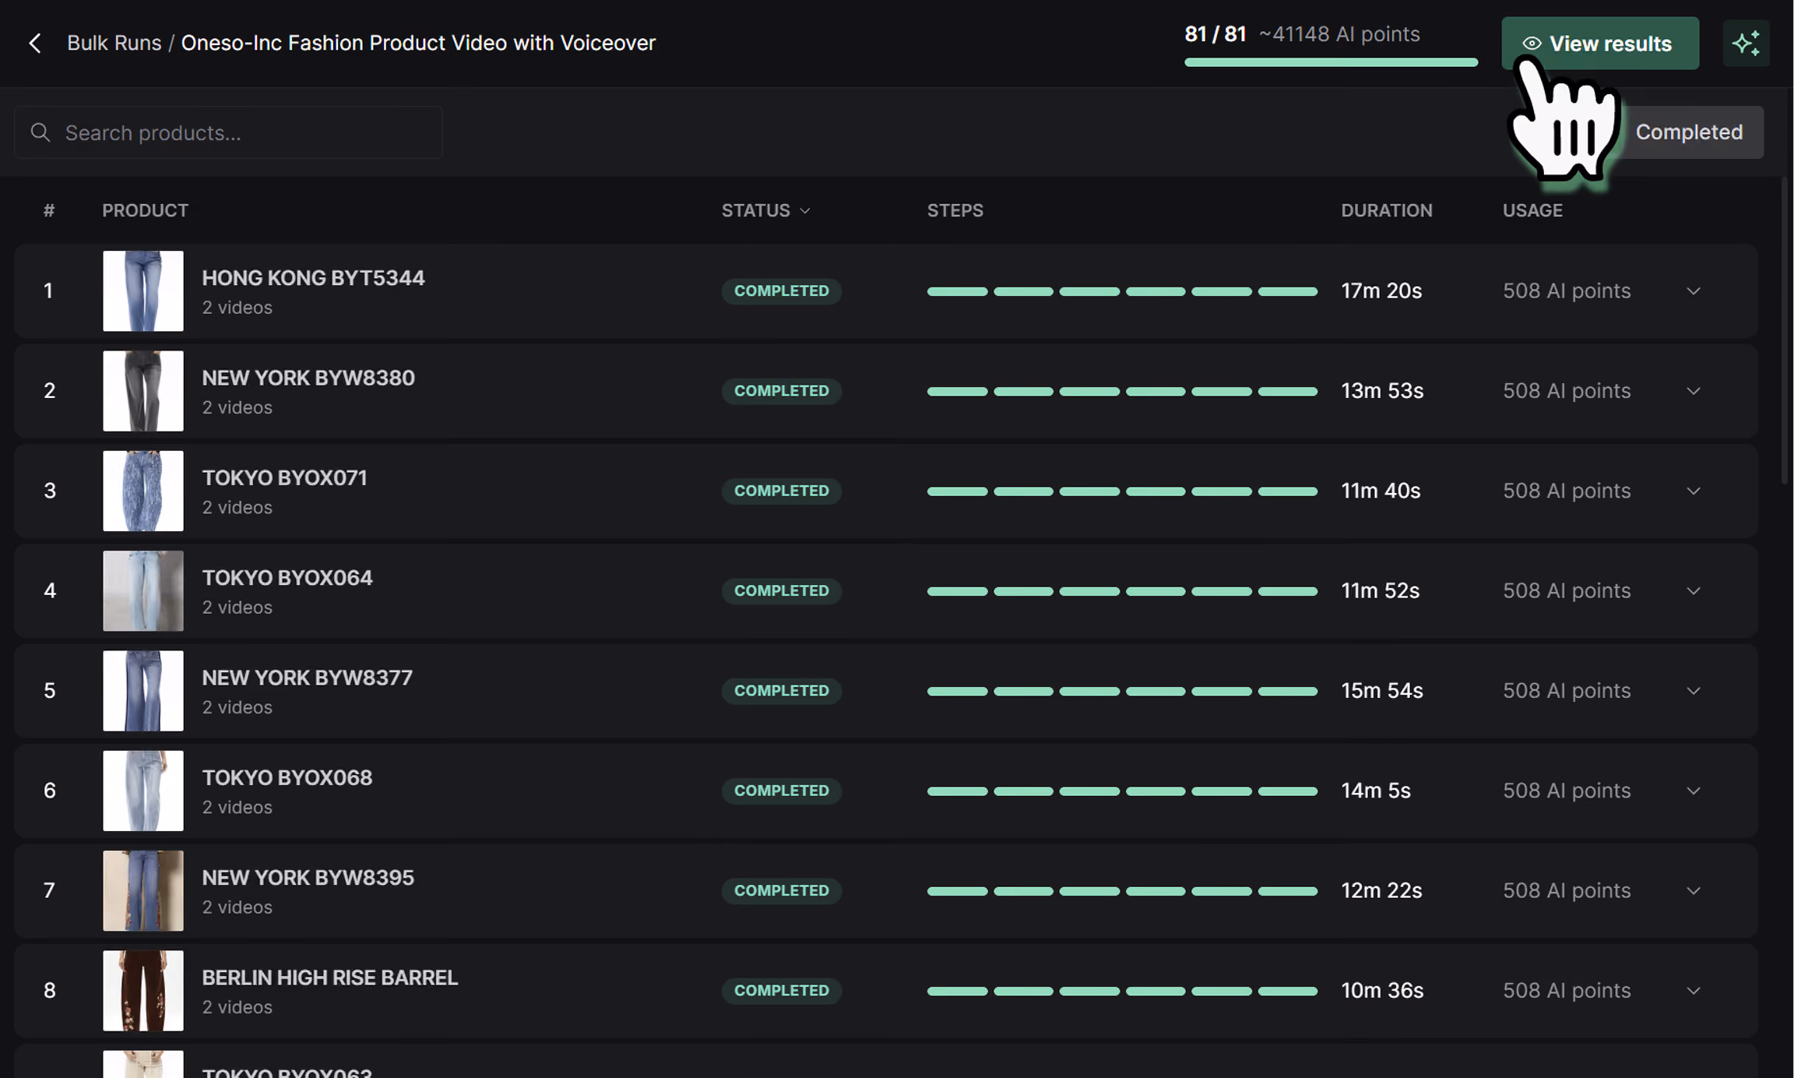Expand the BERLIN HIGH RISE BARREL row

(1694, 991)
